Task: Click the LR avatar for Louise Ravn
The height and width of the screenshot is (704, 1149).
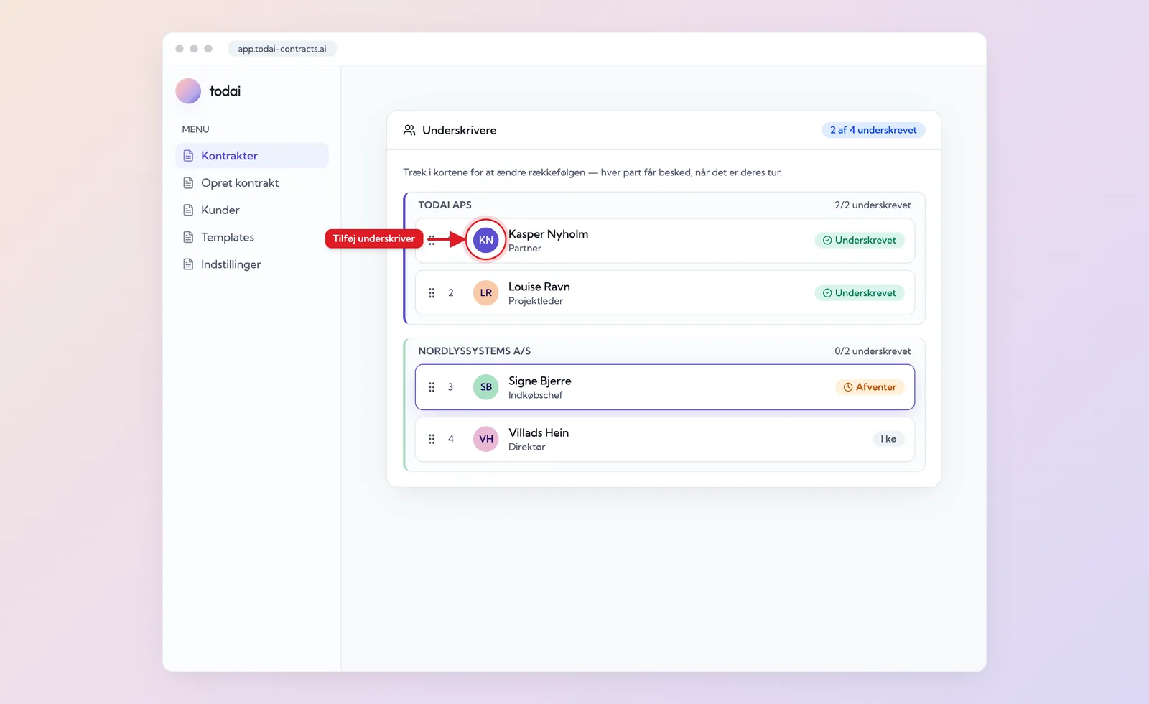Action: click(486, 293)
